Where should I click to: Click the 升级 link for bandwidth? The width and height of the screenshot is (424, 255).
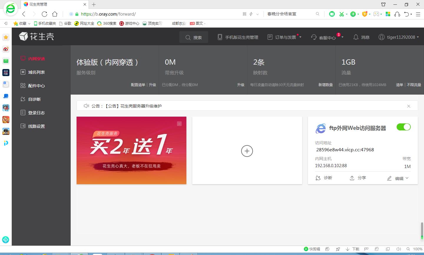point(241,85)
